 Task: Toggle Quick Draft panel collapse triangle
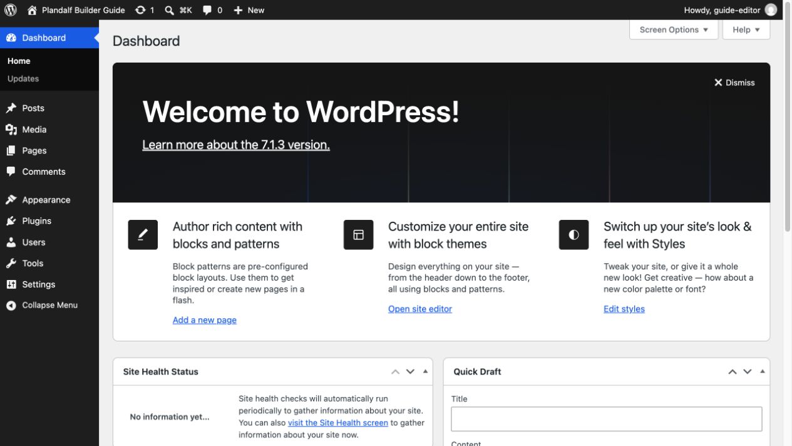click(x=762, y=371)
